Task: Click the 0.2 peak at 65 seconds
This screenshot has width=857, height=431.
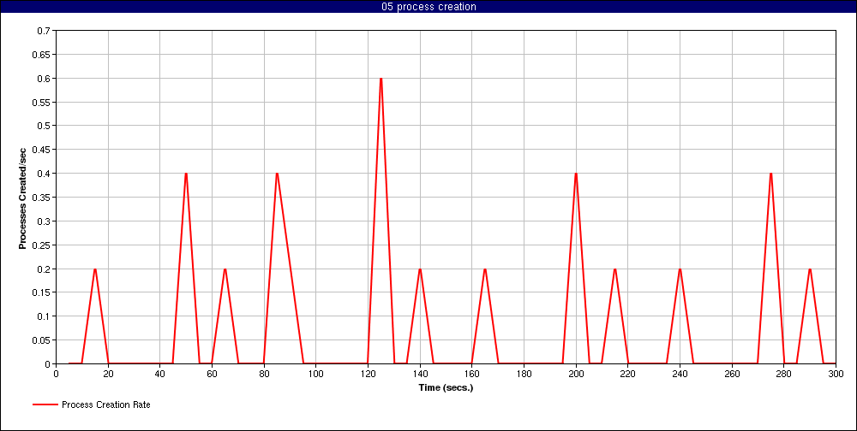Action: click(x=225, y=270)
